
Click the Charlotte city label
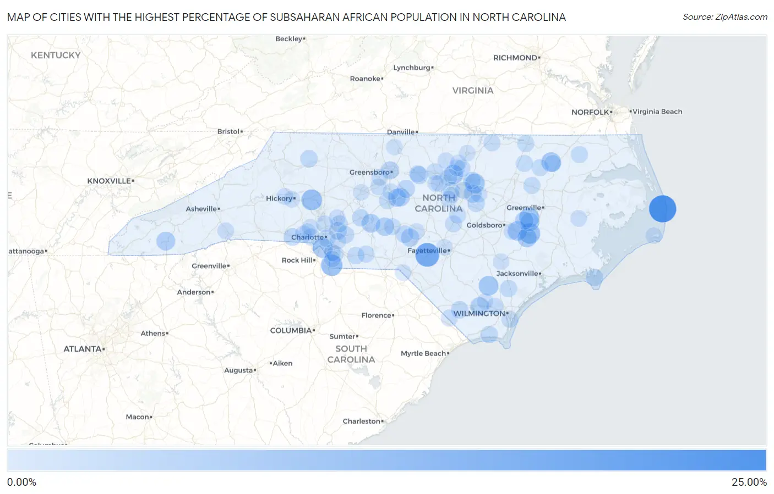pyautogui.click(x=309, y=237)
